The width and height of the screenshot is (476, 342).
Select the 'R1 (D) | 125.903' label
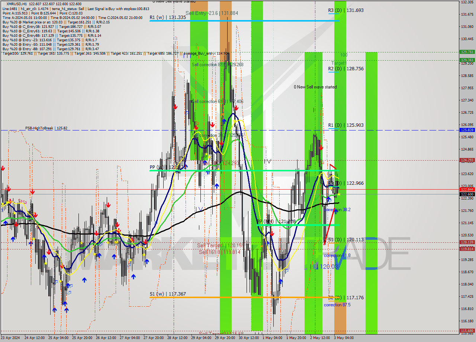point(346,125)
